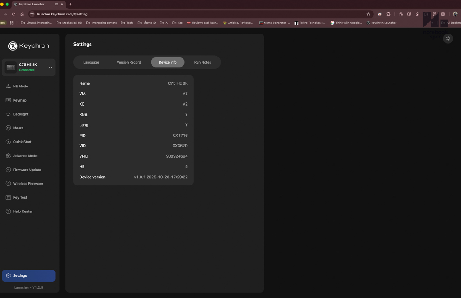The image size is (461, 298).
Task: Click the Keychron logo
Action: coord(29,46)
